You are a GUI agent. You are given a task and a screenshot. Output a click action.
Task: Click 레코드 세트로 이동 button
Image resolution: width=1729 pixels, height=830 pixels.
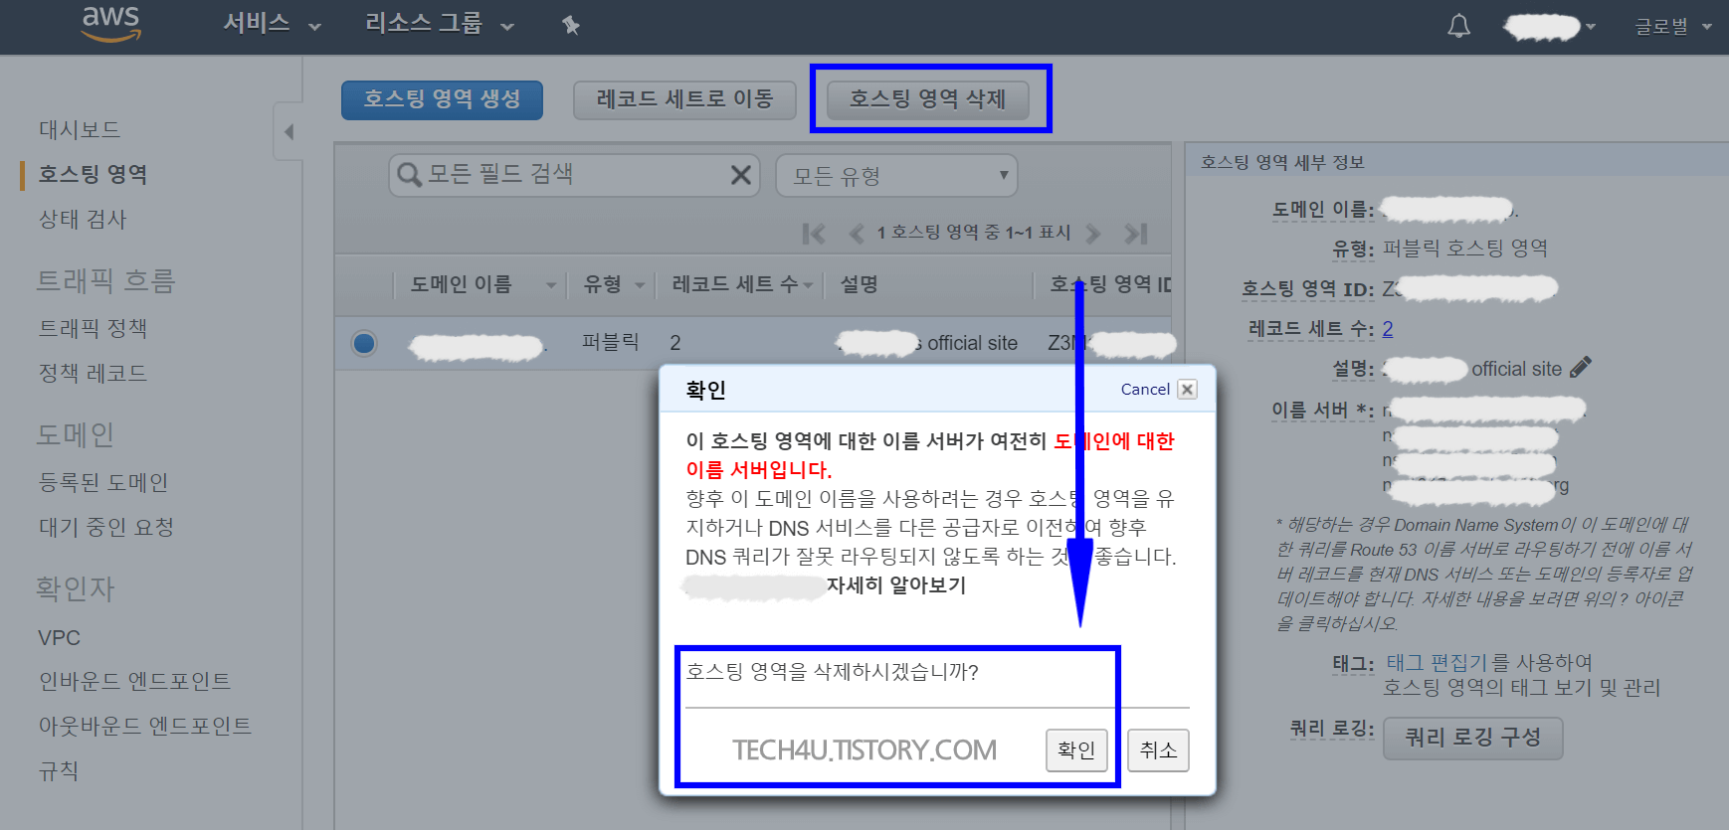pos(684,99)
